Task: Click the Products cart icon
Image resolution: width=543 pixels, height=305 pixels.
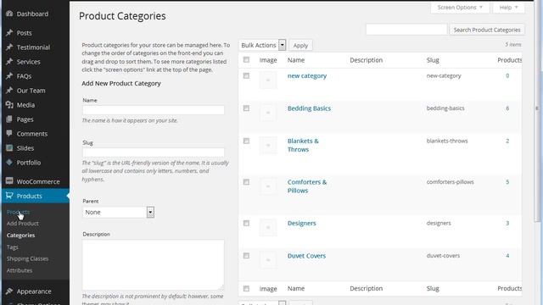Action: 9,196
